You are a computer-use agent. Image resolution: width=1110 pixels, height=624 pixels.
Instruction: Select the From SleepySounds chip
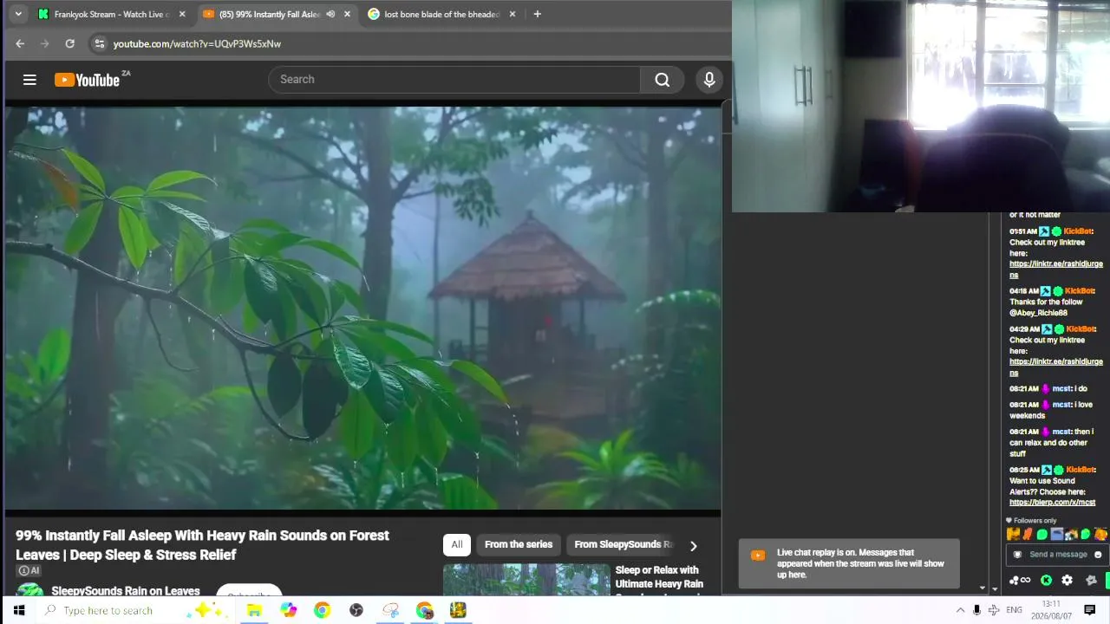624,544
